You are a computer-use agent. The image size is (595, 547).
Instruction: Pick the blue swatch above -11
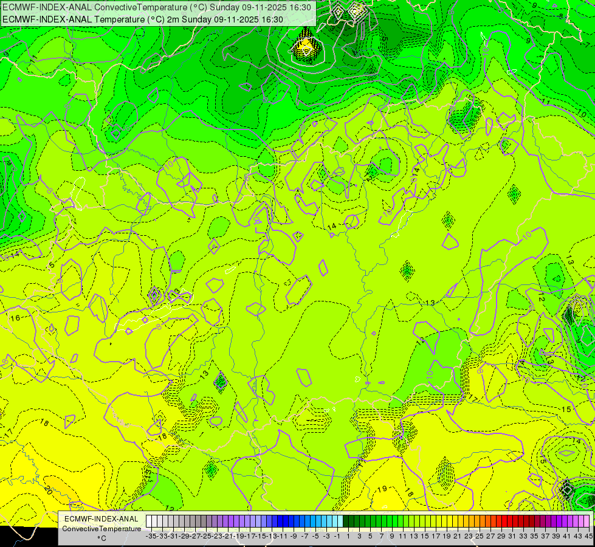[280, 521]
